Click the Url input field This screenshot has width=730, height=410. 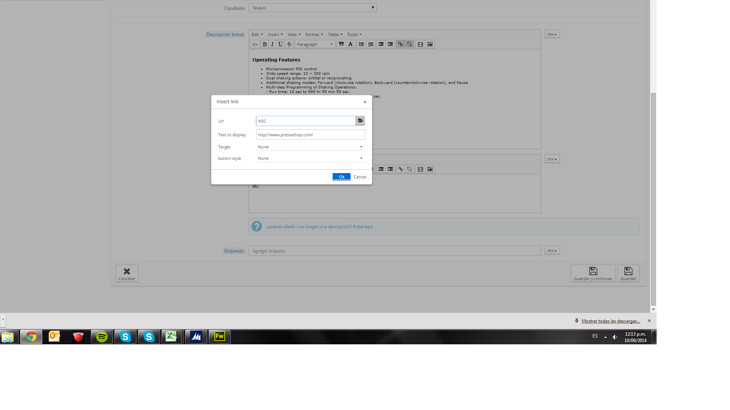pos(306,121)
